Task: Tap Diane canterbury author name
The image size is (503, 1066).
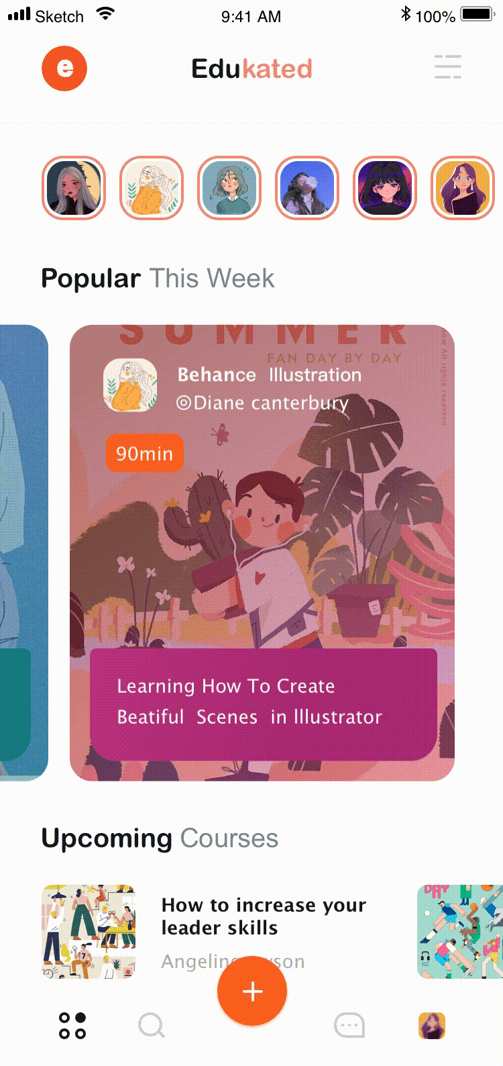Action: coord(262,403)
